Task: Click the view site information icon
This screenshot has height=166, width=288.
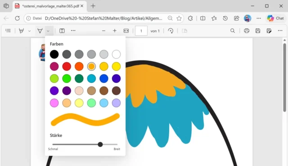Action: (x=28, y=18)
